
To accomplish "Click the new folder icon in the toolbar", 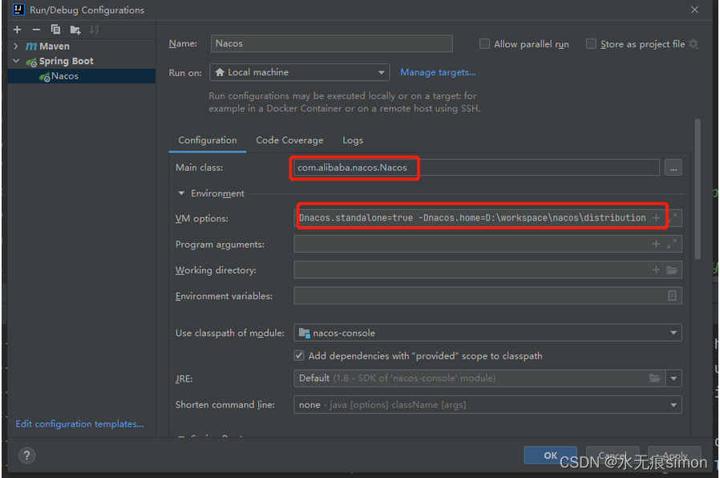I will pyautogui.click(x=75, y=30).
